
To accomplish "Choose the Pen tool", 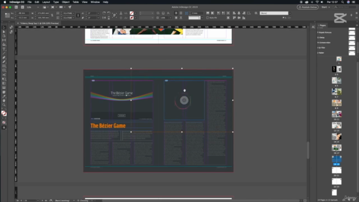I will [x=4, y=57].
